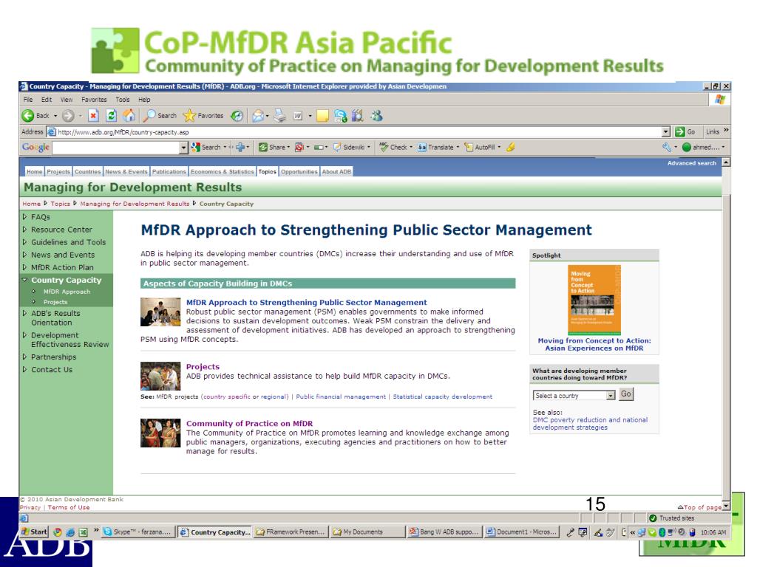Click the Mail envelope icon

258,116
